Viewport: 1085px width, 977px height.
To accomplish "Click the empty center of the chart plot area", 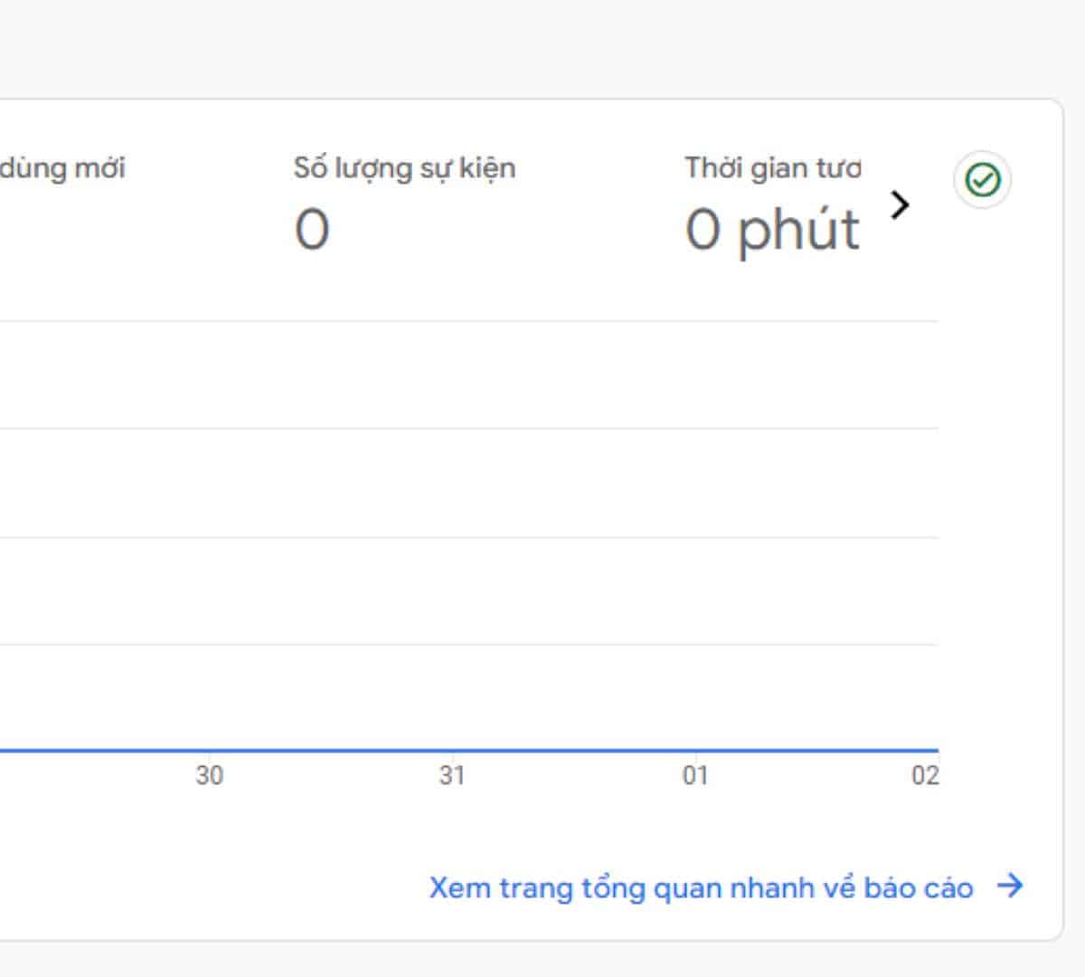I will [x=470, y=536].
